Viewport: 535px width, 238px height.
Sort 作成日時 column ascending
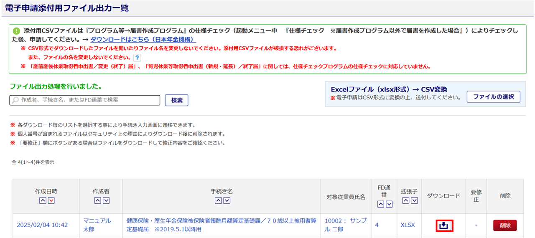pos(43,201)
